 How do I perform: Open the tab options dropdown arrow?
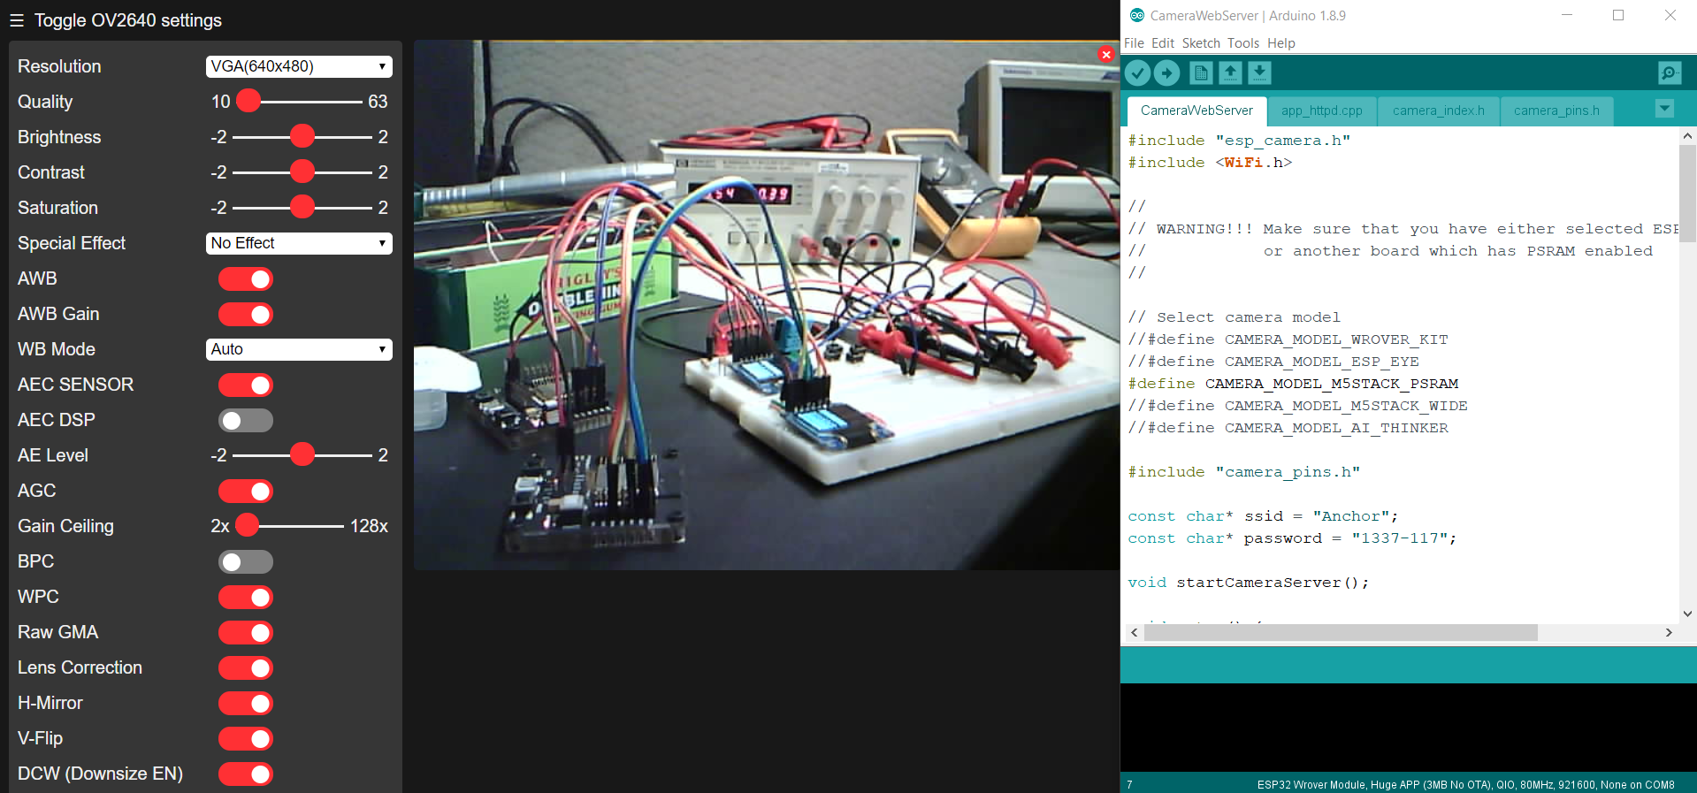point(1664,109)
